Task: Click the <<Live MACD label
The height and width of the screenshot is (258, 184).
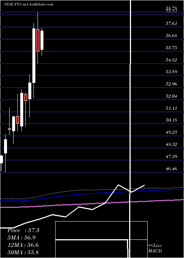Action: 155,248
